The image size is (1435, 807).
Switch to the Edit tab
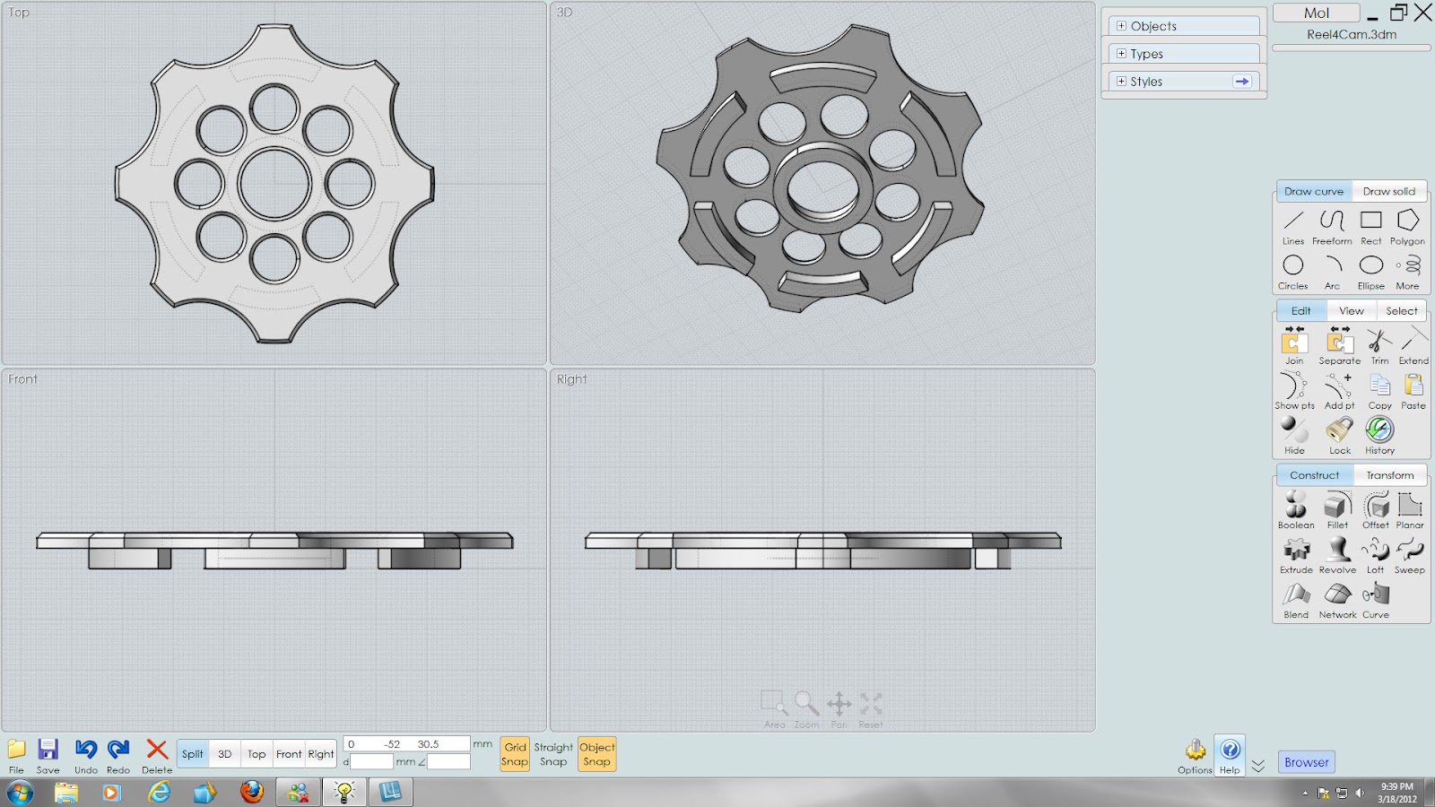(x=1301, y=311)
